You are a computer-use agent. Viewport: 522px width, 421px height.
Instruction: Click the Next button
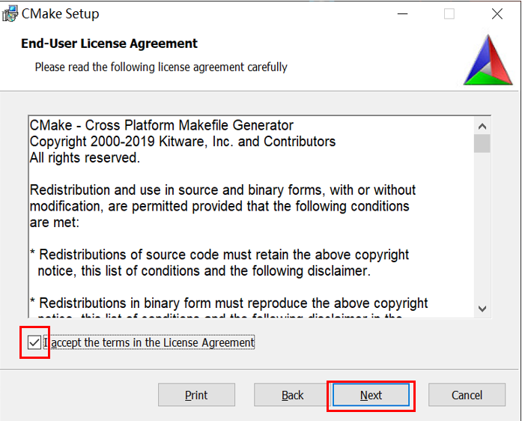[371, 395]
